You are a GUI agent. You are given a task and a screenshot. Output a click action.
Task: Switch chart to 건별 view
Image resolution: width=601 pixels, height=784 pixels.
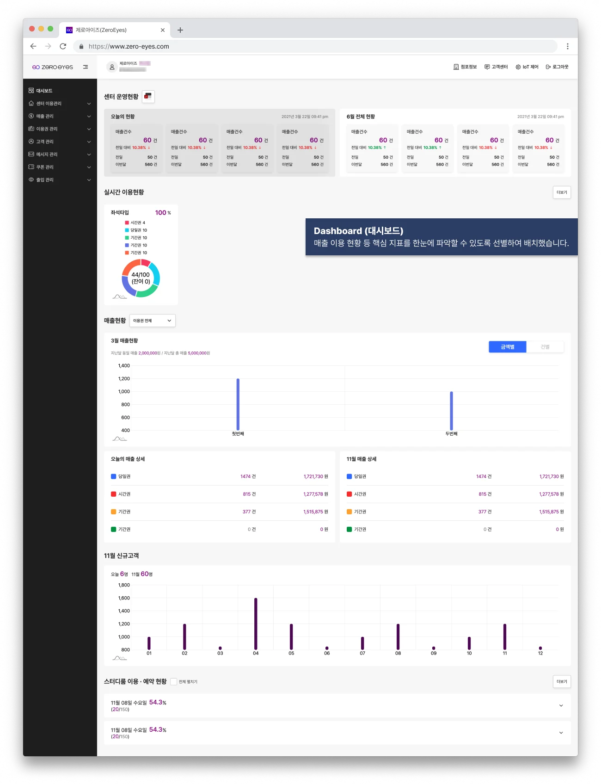(x=545, y=347)
